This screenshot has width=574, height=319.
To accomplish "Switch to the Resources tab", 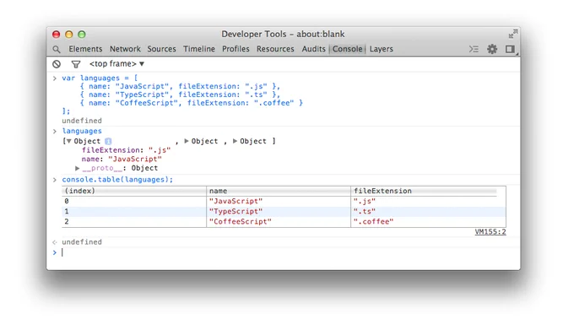I will point(275,49).
